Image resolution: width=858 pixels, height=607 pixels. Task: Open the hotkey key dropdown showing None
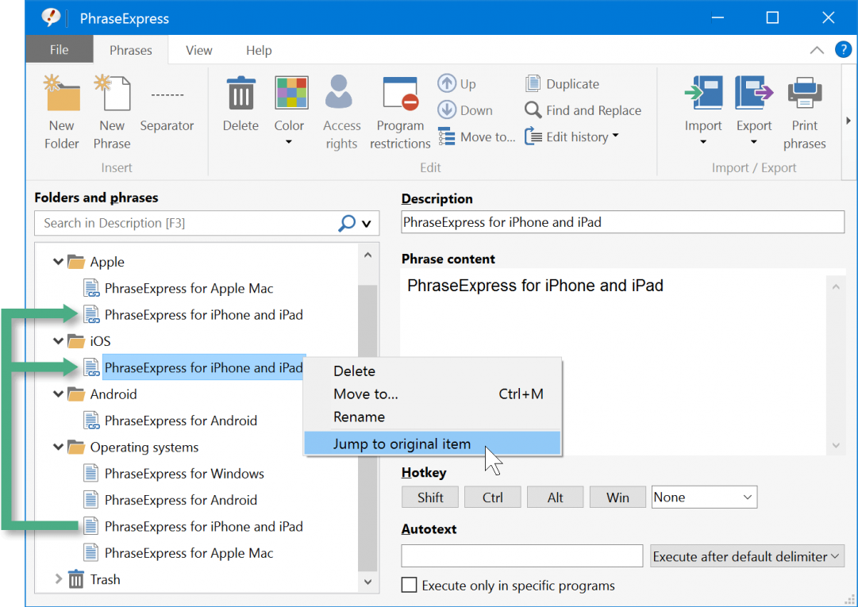pos(704,497)
